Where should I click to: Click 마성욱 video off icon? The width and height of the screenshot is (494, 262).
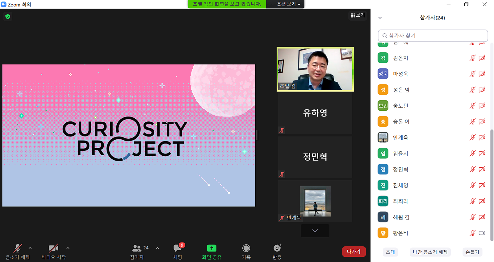[x=482, y=74]
